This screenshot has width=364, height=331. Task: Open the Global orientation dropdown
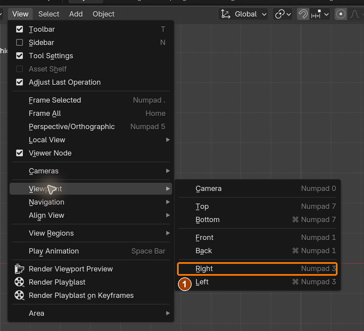click(x=243, y=14)
